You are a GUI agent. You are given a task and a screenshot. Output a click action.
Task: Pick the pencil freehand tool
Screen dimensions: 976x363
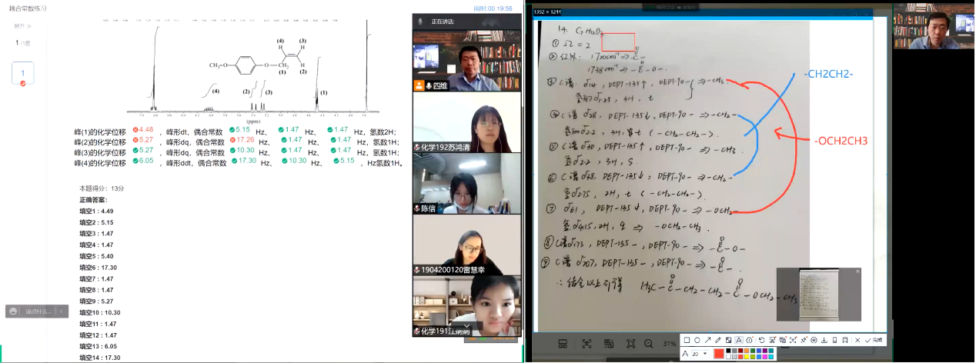[x=717, y=340]
